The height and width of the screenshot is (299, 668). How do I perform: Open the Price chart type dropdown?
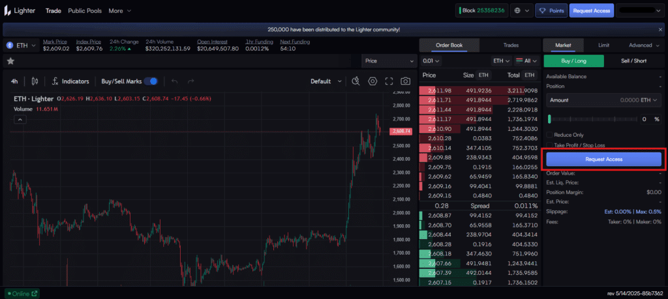(x=389, y=61)
